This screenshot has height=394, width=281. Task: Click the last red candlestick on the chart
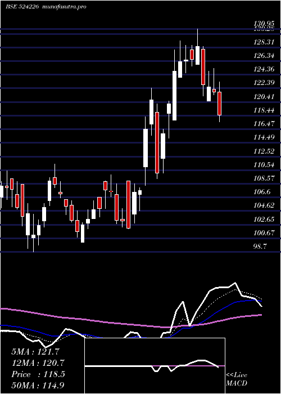pyautogui.click(x=220, y=104)
